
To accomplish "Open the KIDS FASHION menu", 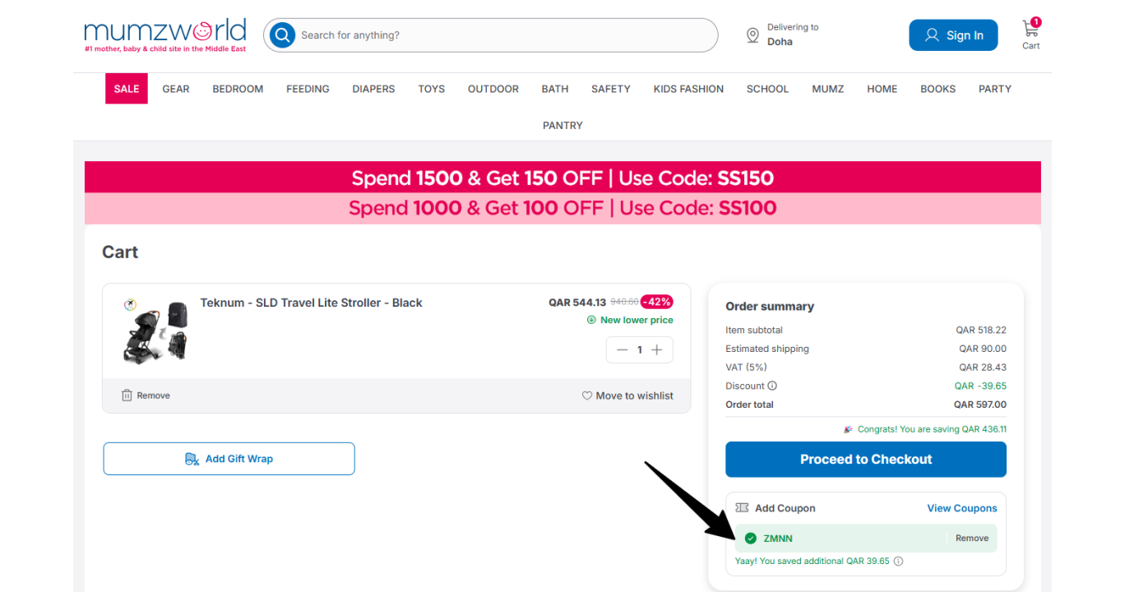I will click(688, 89).
